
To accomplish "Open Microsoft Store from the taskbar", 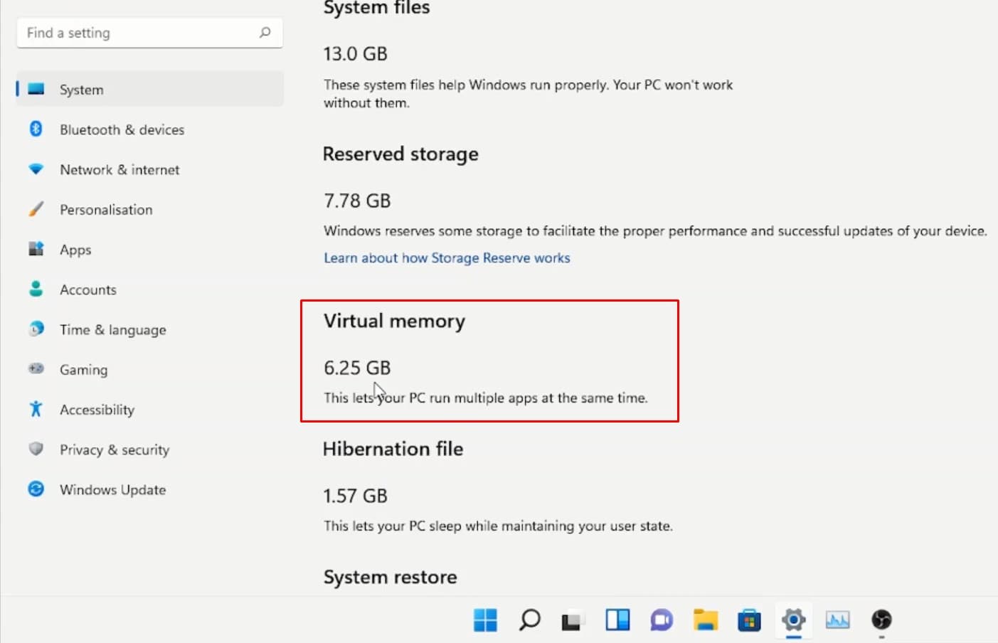I will point(749,620).
